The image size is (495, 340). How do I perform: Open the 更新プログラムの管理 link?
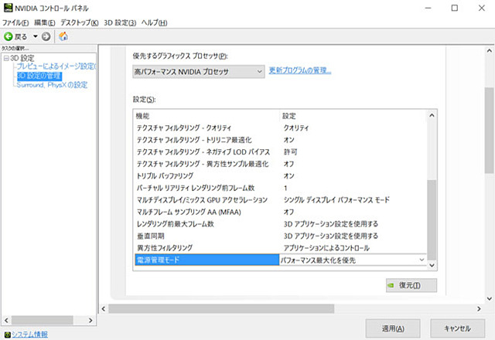[300, 70]
